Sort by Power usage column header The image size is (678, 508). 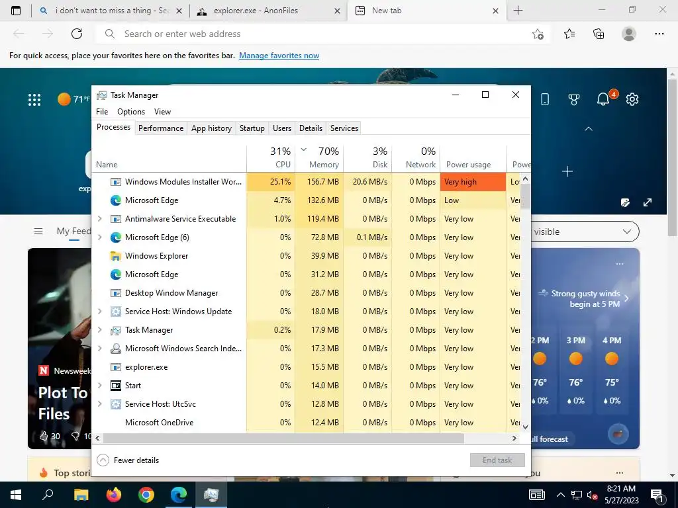[473, 157]
